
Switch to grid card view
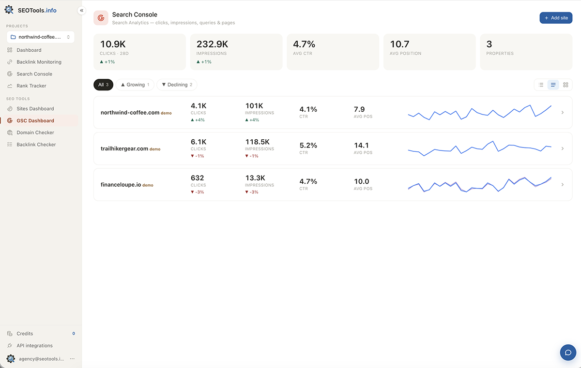(x=566, y=85)
